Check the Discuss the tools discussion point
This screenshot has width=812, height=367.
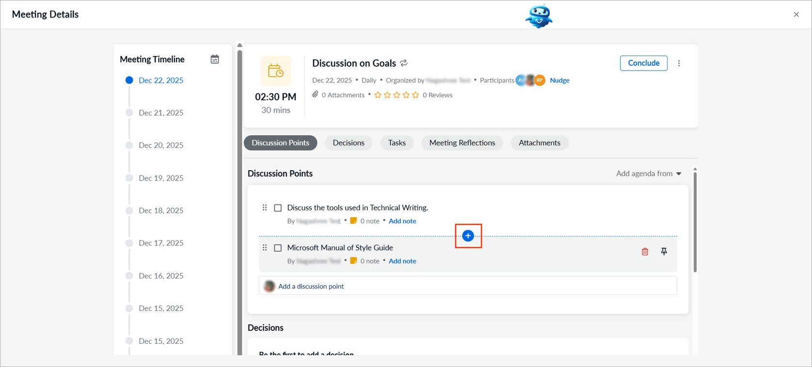click(278, 208)
